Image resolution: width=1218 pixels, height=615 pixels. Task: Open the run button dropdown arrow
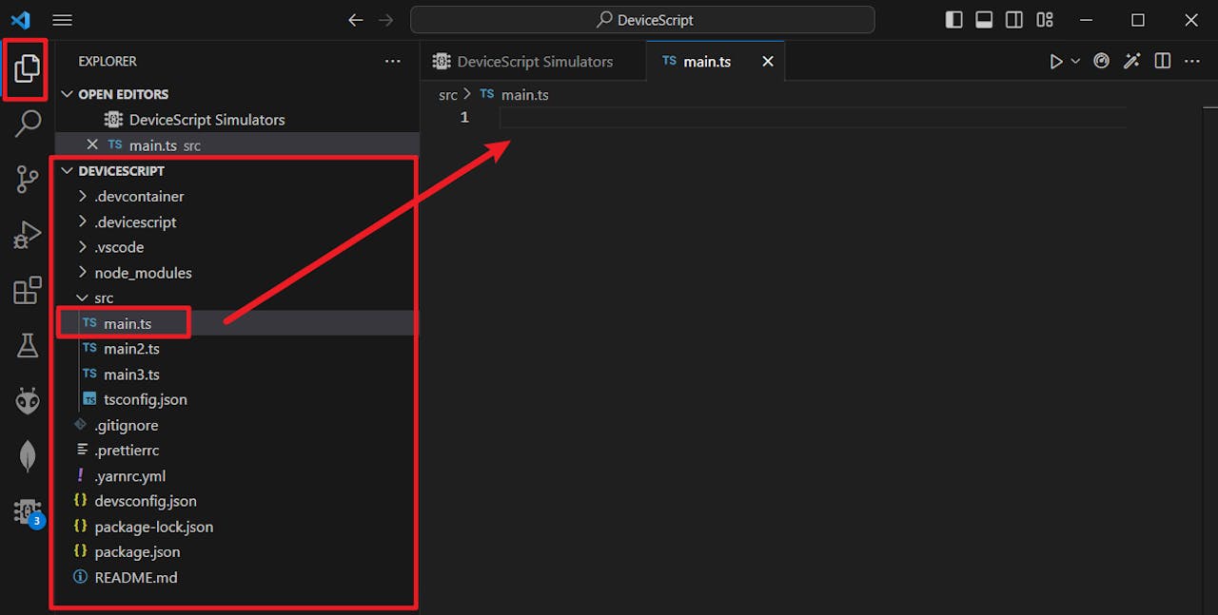click(x=1075, y=61)
